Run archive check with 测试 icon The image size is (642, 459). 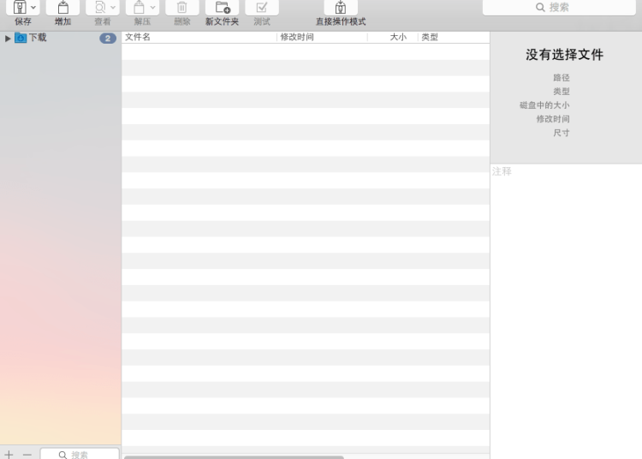(261, 8)
